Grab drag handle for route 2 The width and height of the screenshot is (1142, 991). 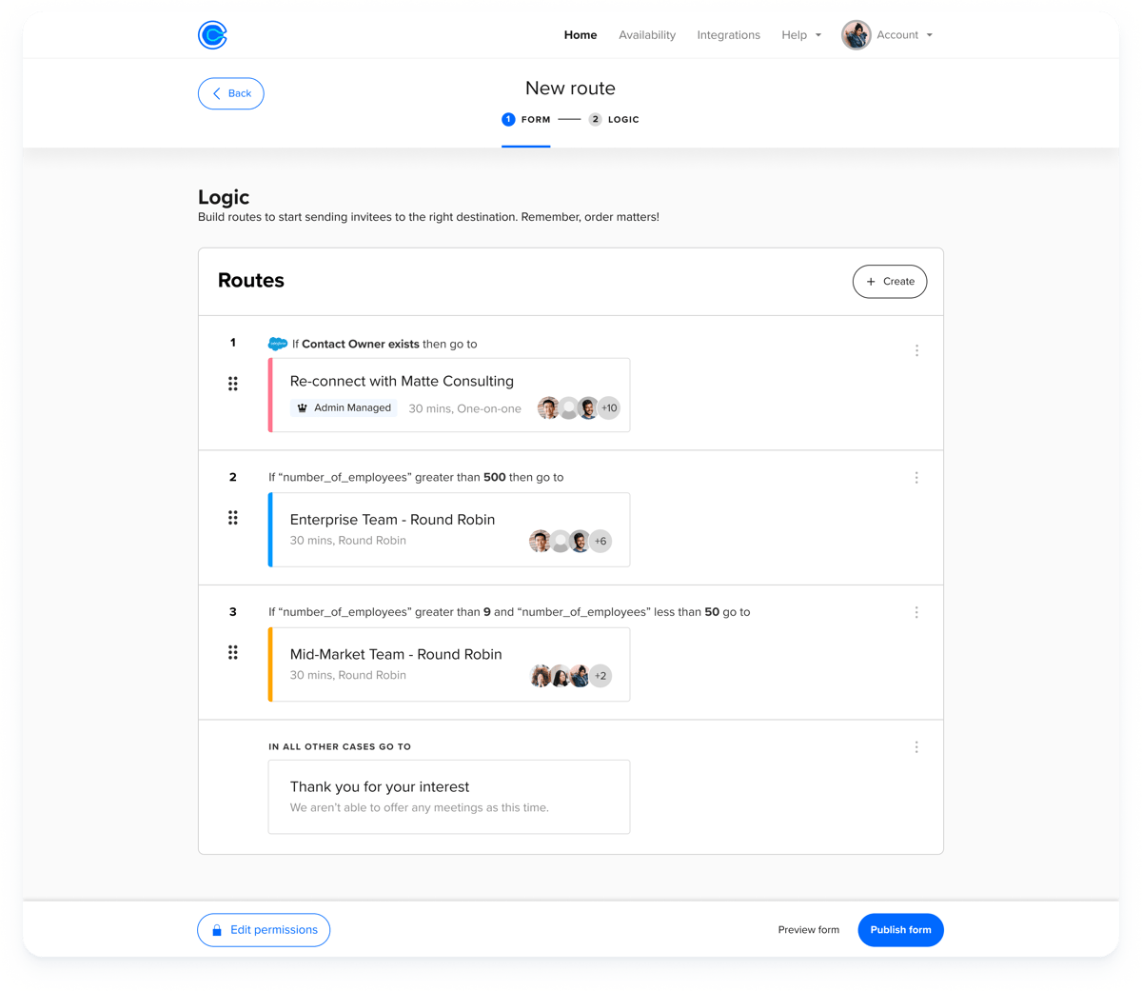click(x=233, y=518)
